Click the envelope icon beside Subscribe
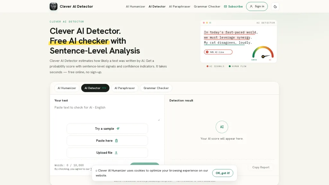The image size is (329, 185). [225, 6]
